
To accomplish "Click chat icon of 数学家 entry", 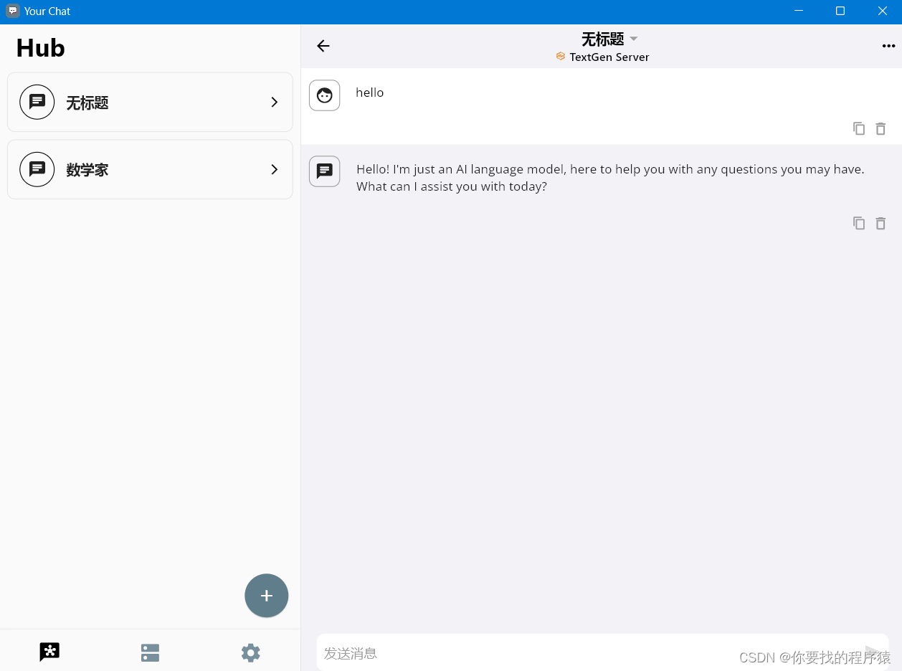I will [37, 169].
